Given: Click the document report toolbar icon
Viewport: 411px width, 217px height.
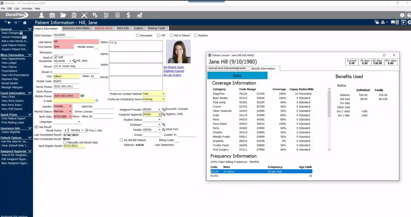Looking at the screenshot, I should pos(118,15).
